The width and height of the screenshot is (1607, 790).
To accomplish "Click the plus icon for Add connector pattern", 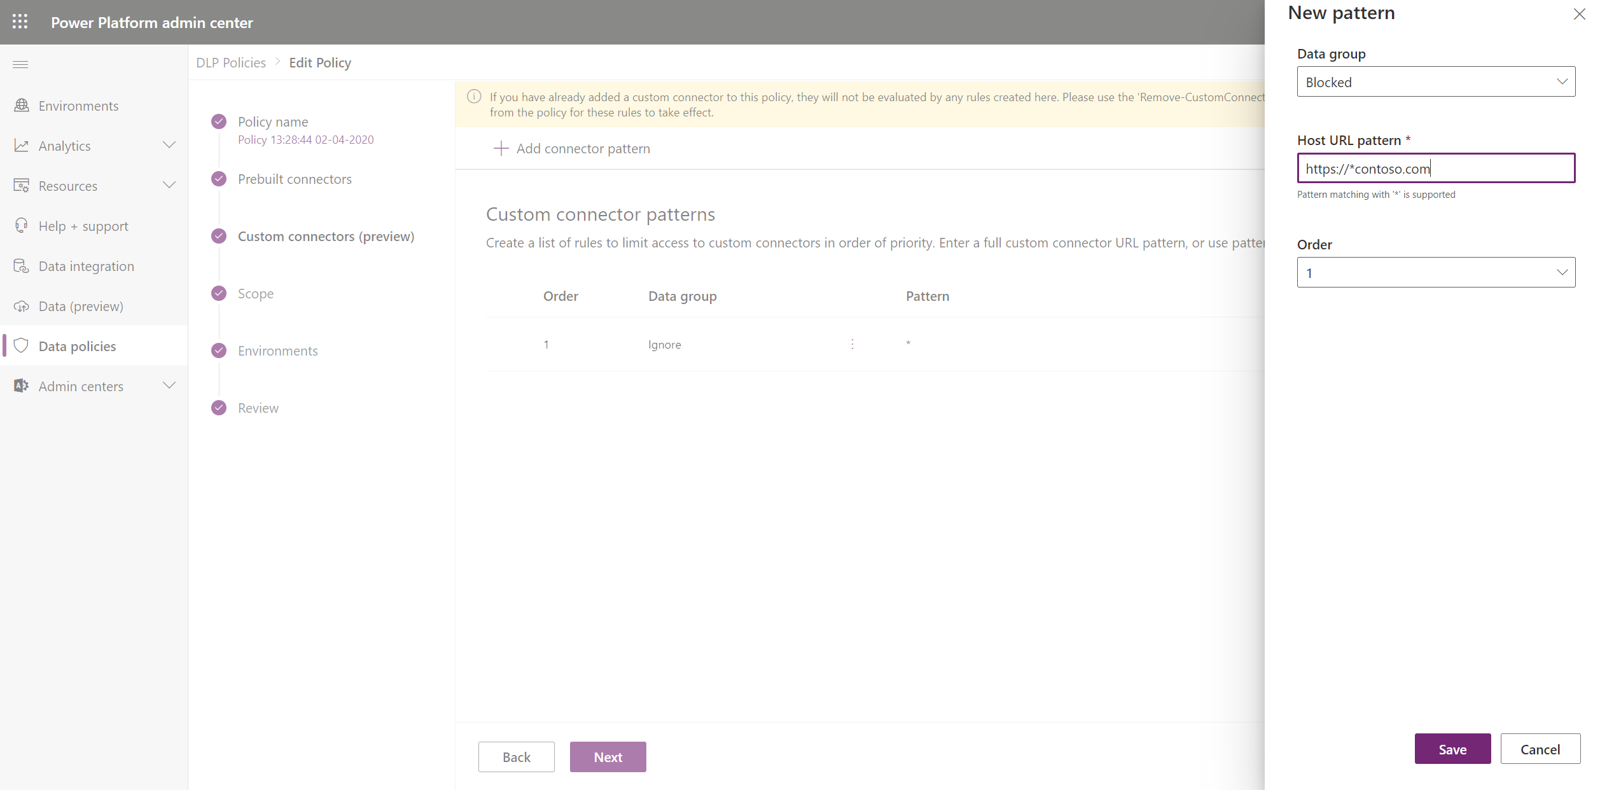I will [501, 148].
